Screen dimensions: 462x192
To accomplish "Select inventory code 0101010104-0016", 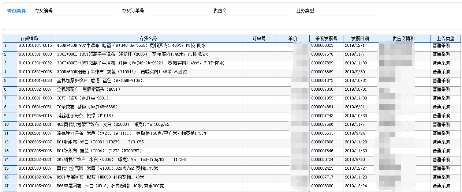I will pyautogui.click(x=36, y=46).
